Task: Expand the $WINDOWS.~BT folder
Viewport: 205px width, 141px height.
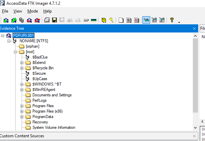Action: point(22,84)
